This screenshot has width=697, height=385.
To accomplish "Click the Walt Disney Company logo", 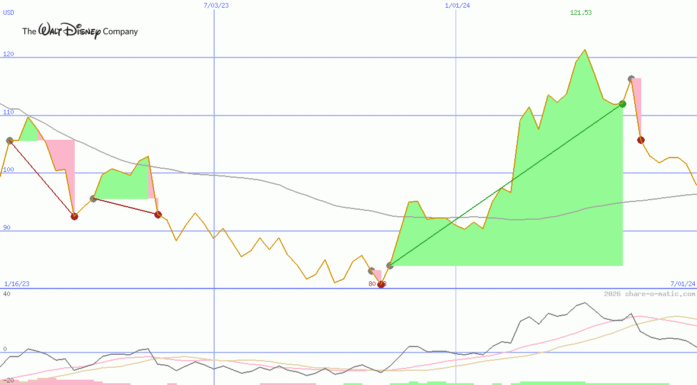I will tap(79, 31).
